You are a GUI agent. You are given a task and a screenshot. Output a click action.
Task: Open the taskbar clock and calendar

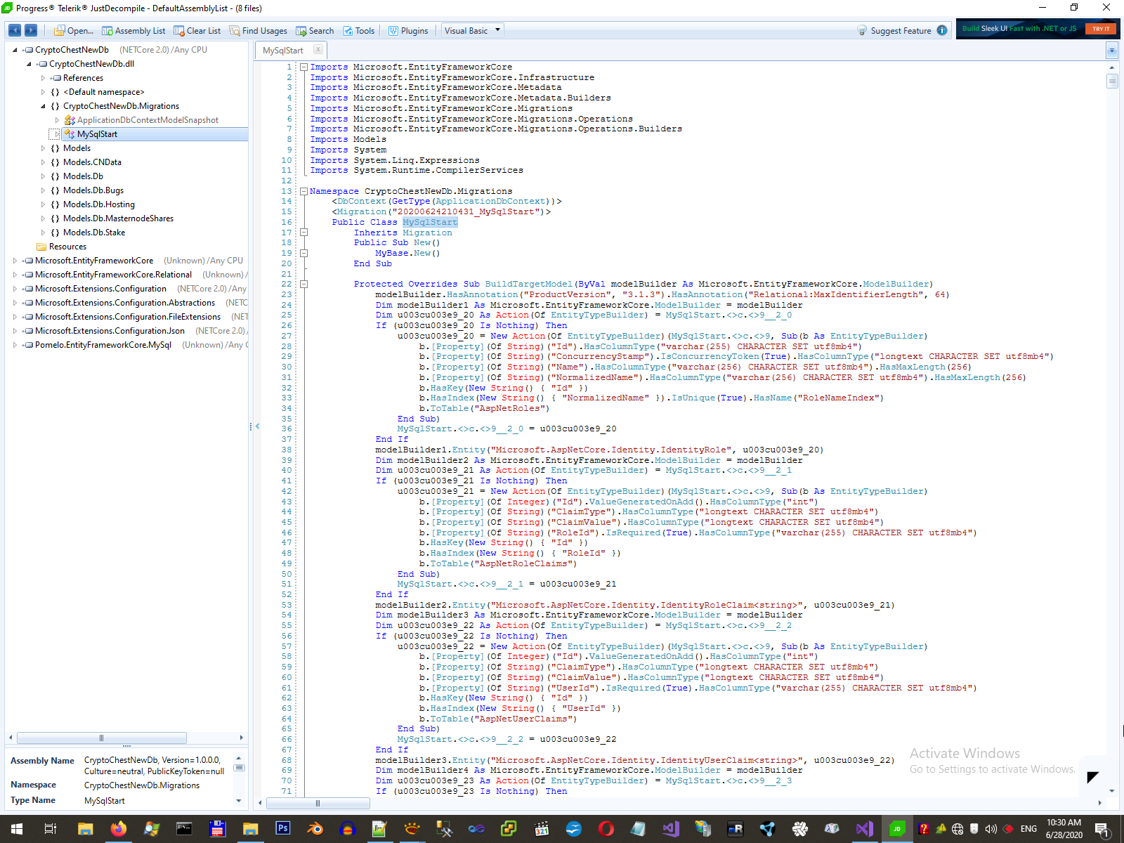coord(1064,829)
